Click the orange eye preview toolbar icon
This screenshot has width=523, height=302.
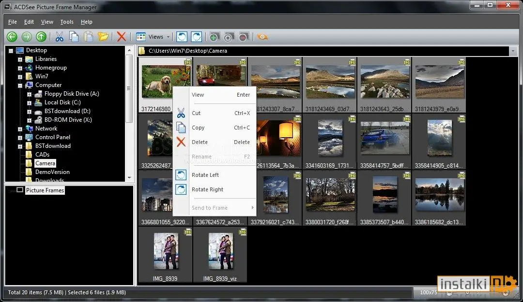point(262,37)
